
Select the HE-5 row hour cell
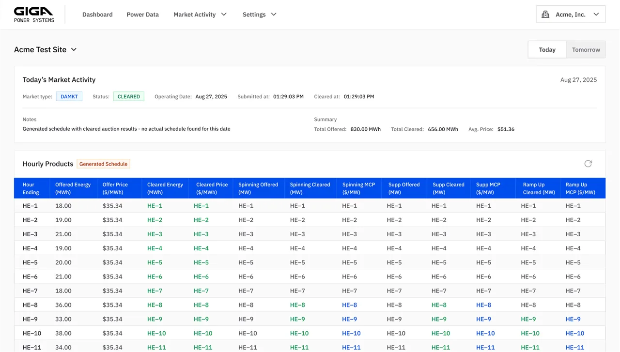click(30, 262)
